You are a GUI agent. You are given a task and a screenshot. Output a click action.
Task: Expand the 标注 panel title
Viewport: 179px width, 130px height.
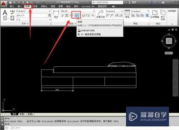click(72, 24)
